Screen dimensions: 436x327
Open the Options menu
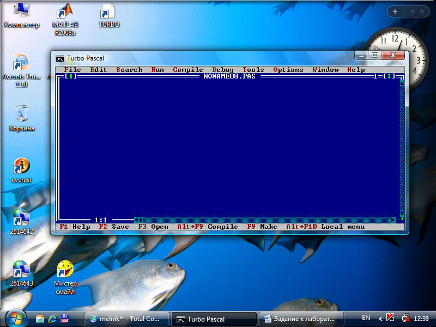(x=288, y=70)
